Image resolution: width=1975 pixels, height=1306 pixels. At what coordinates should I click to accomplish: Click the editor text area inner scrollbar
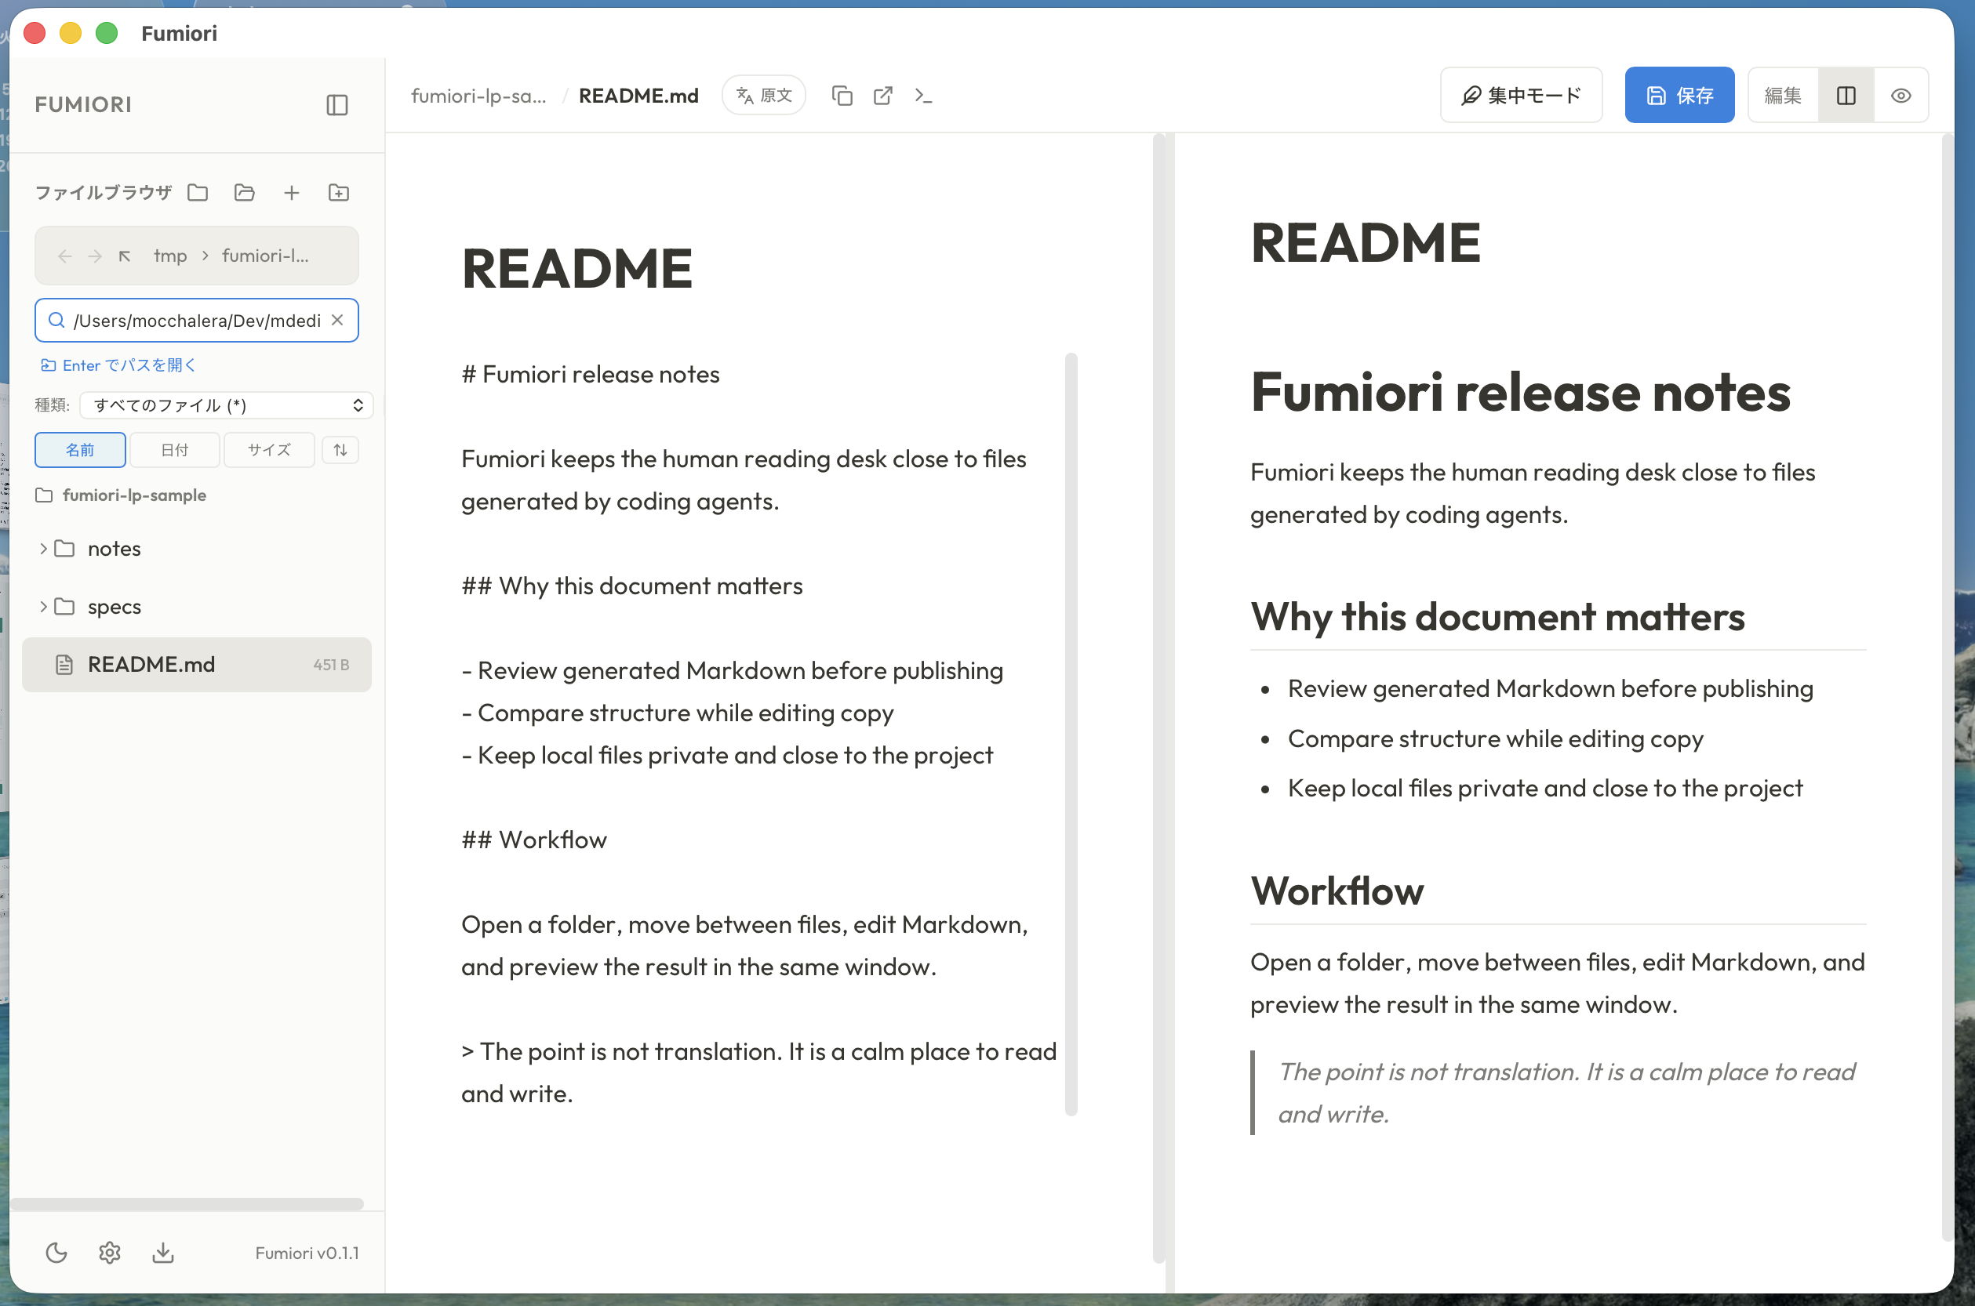(x=1071, y=735)
